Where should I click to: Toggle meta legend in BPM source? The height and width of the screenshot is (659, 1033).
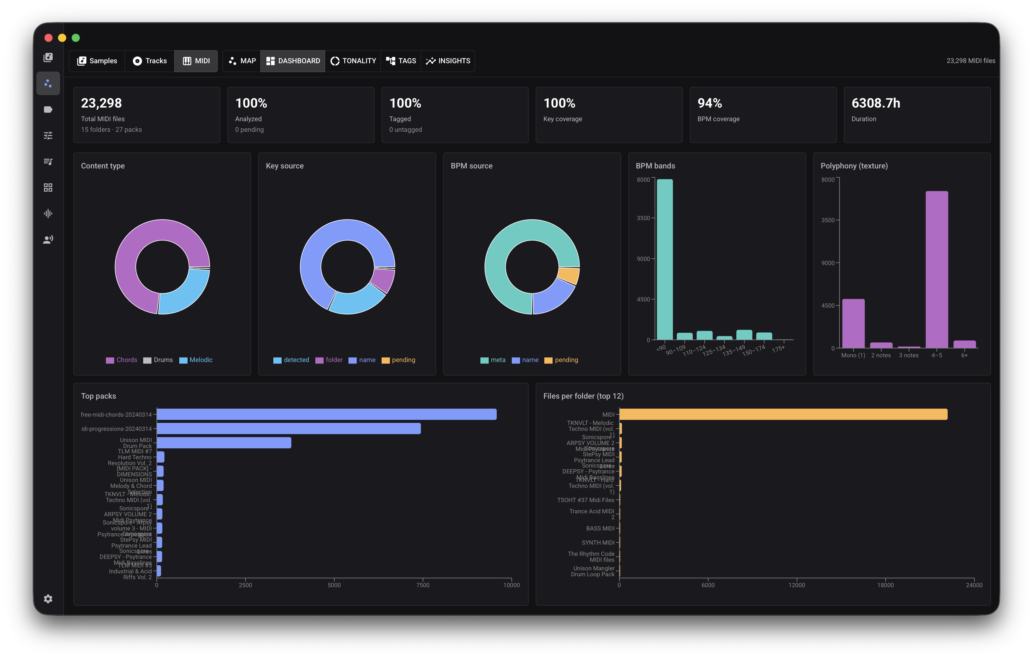point(493,360)
